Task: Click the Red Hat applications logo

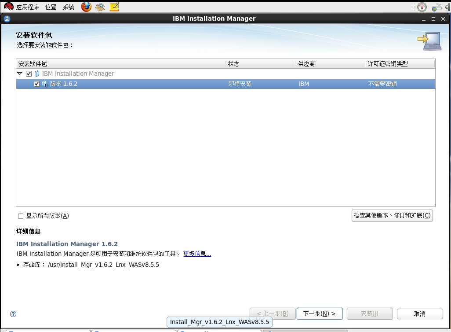Action: [9, 7]
